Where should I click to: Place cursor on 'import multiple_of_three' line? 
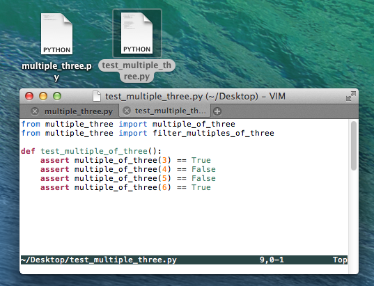coord(128,124)
